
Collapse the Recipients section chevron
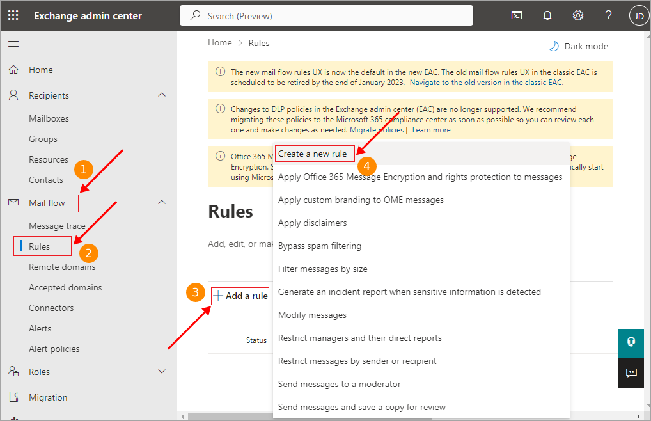[x=162, y=95]
